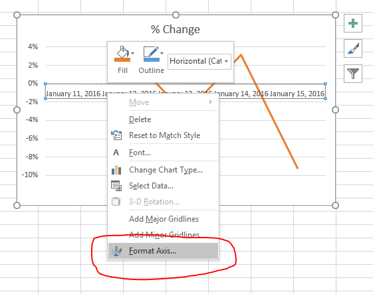
Task: Click the Outline pen icon
Action: [152, 52]
